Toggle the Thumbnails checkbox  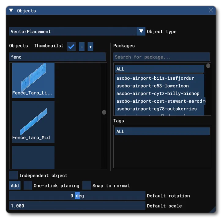pos(71,47)
